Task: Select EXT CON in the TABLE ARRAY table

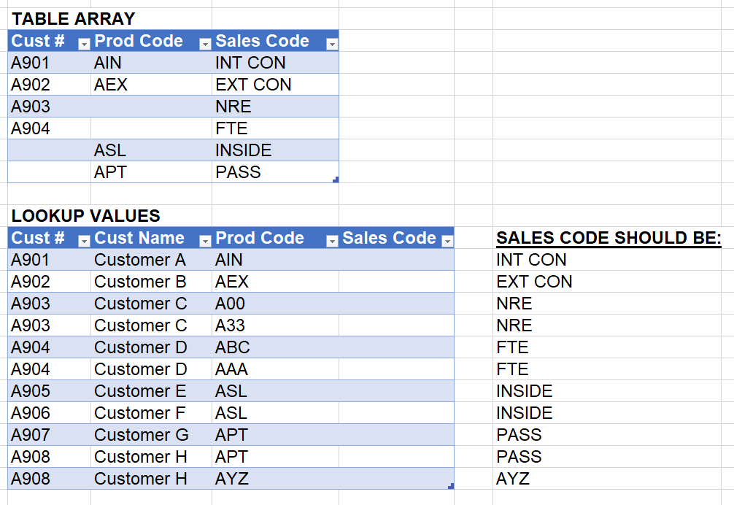Action: 275,85
